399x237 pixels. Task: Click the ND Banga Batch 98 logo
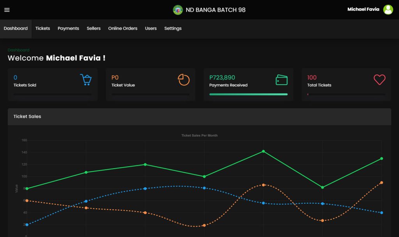178,10
